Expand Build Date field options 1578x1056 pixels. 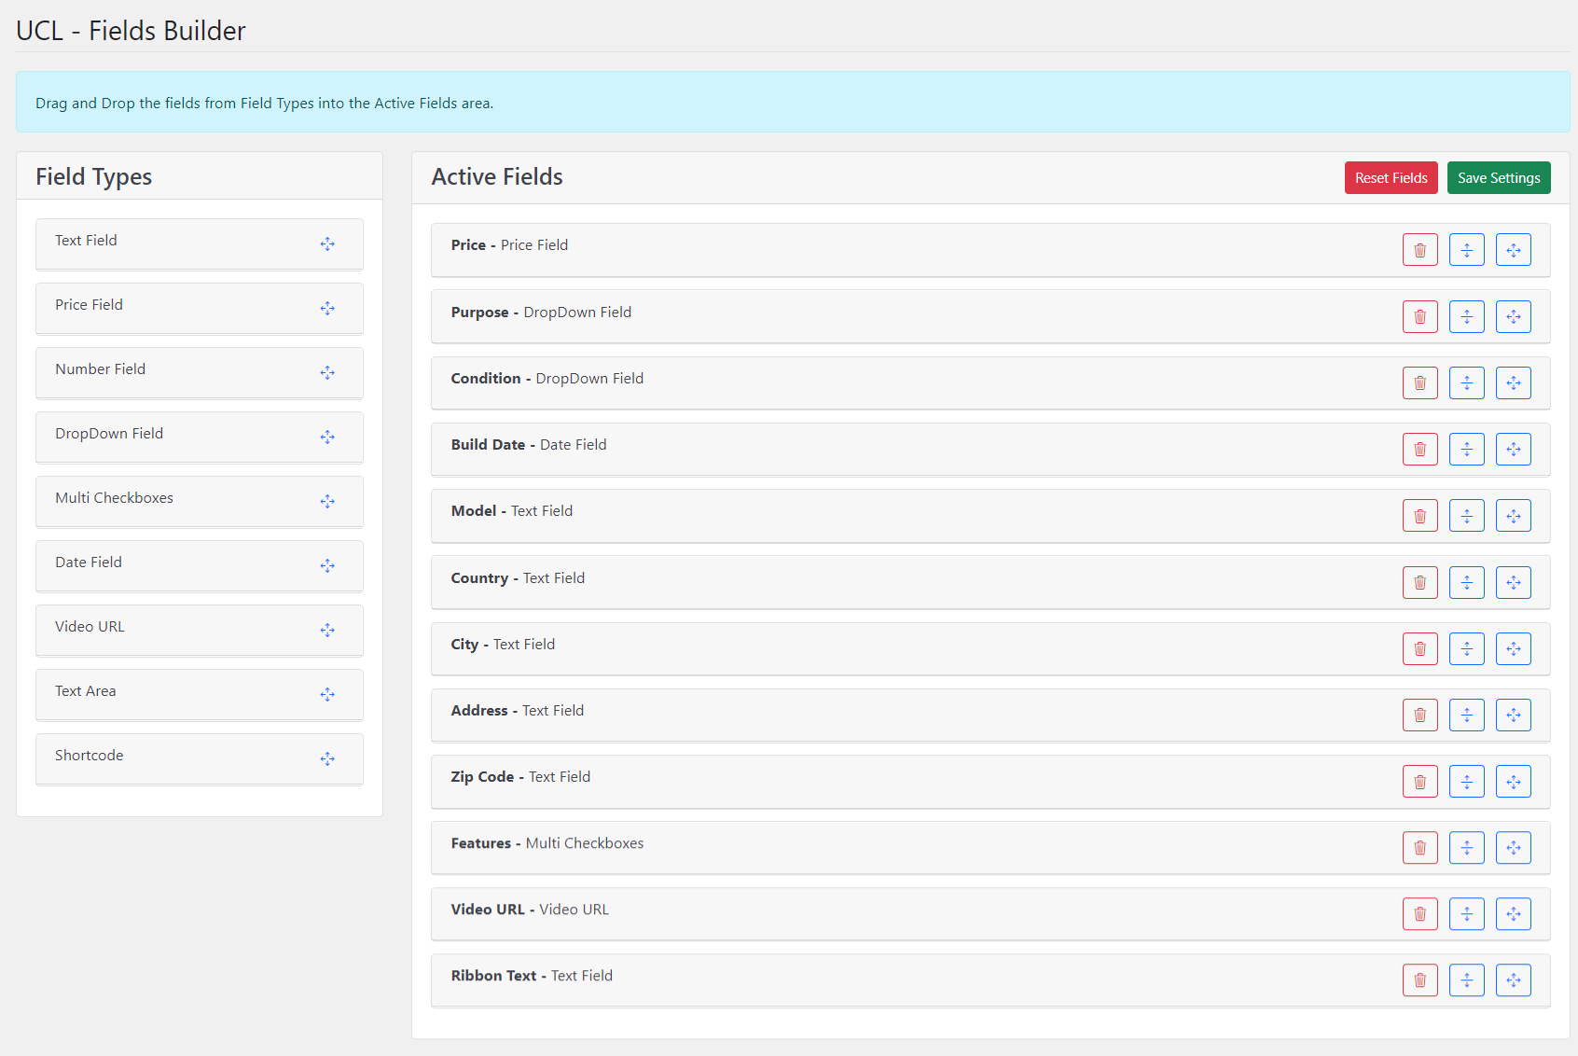(1466, 449)
